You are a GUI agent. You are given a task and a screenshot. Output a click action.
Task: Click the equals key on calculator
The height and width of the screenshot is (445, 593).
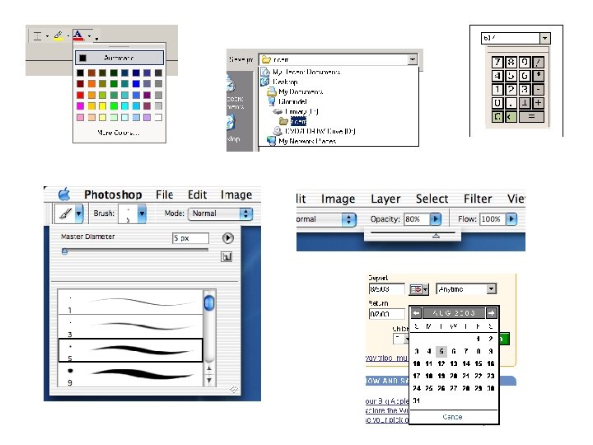tap(531, 116)
